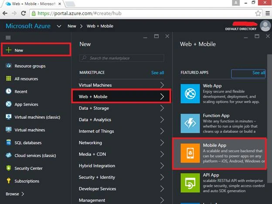Click the Function App lightning icon
Image resolution: width=272 pixels, height=204 pixels.
[x=190, y=123]
